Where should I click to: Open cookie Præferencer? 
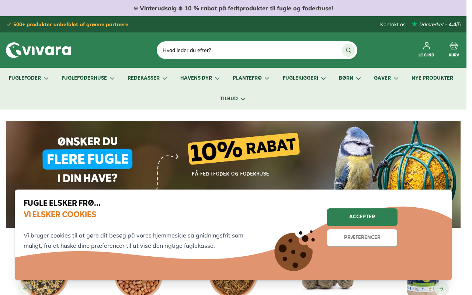pos(362,238)
